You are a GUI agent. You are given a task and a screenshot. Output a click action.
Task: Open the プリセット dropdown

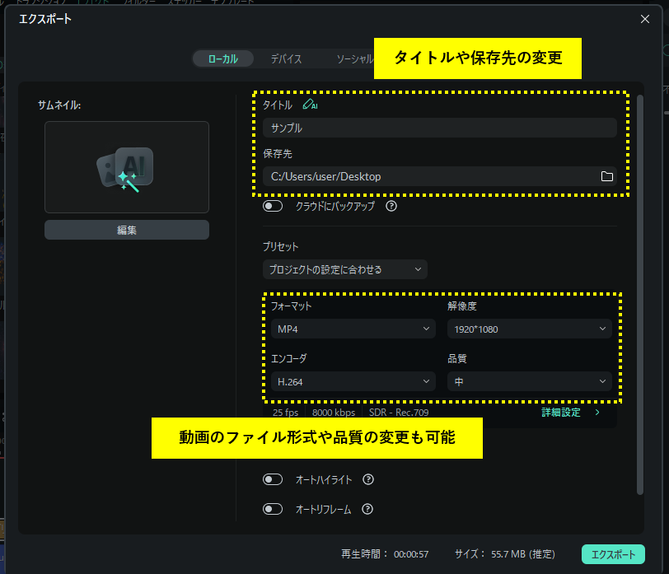(344, 269)
